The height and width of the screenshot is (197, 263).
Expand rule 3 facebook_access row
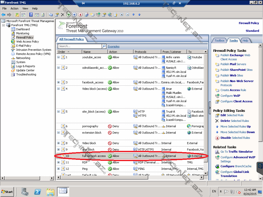point(59,82)
